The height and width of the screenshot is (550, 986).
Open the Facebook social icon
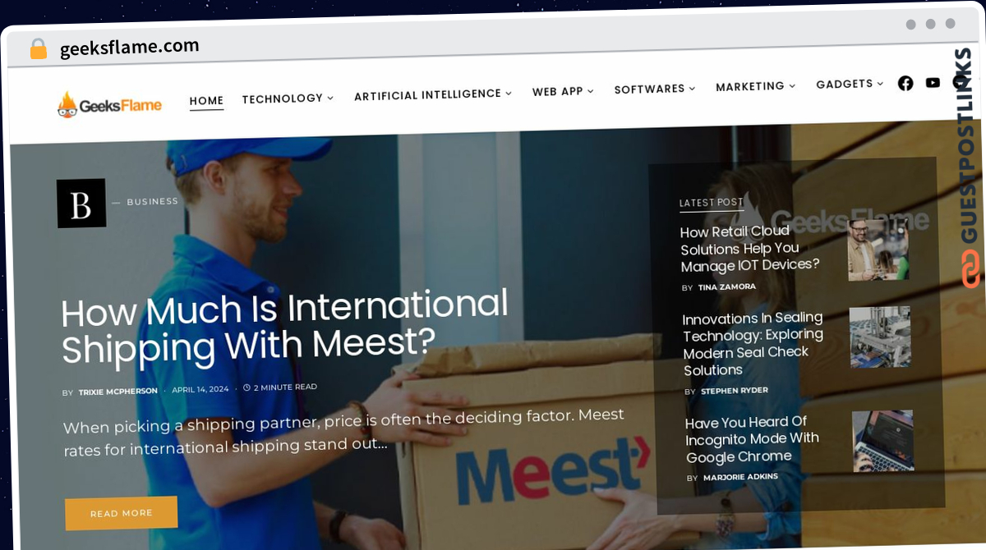[x=905, y=83]
